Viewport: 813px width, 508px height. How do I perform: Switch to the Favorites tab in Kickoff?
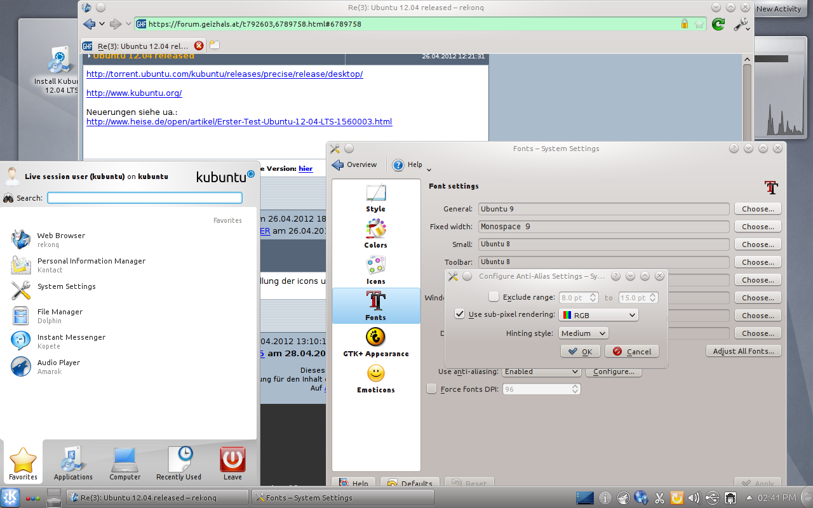(x=23, y=463)
